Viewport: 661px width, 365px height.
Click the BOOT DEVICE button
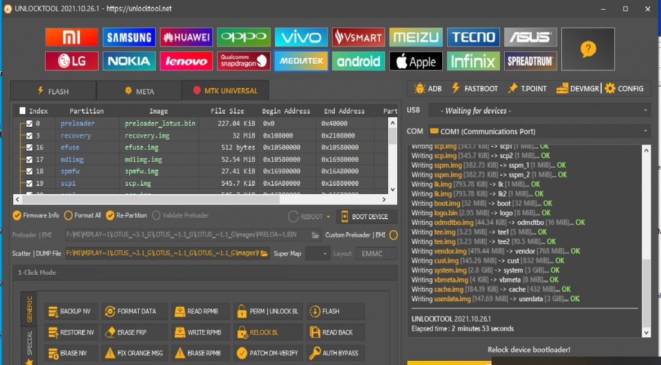point(367,216)
